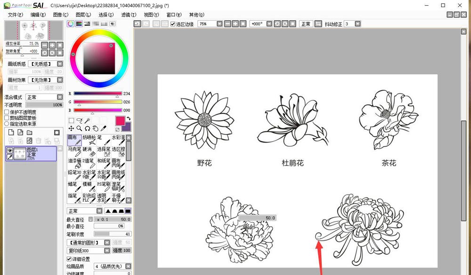Select the magic wand tool
The height and width of the screenshot is (275, 471).
point(87,120)
